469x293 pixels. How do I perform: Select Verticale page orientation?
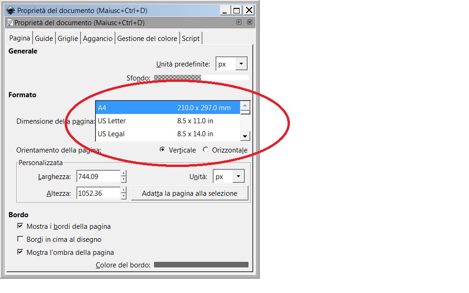click(x=162, y=150)
